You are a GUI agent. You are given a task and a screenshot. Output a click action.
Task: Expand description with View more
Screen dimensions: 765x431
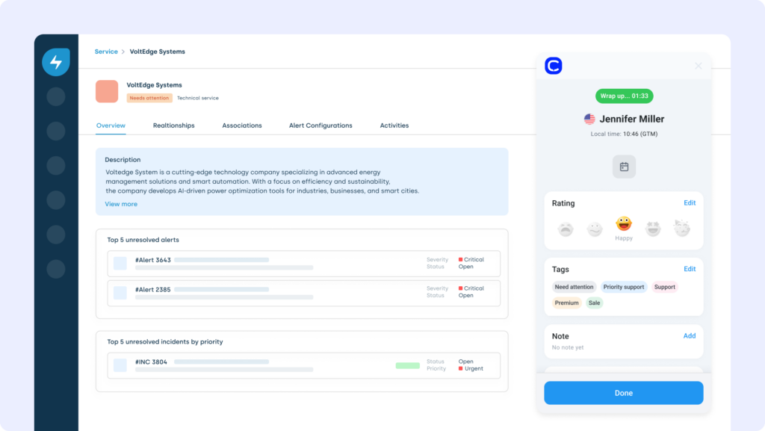pyautogui.click(x=121, y=204)
